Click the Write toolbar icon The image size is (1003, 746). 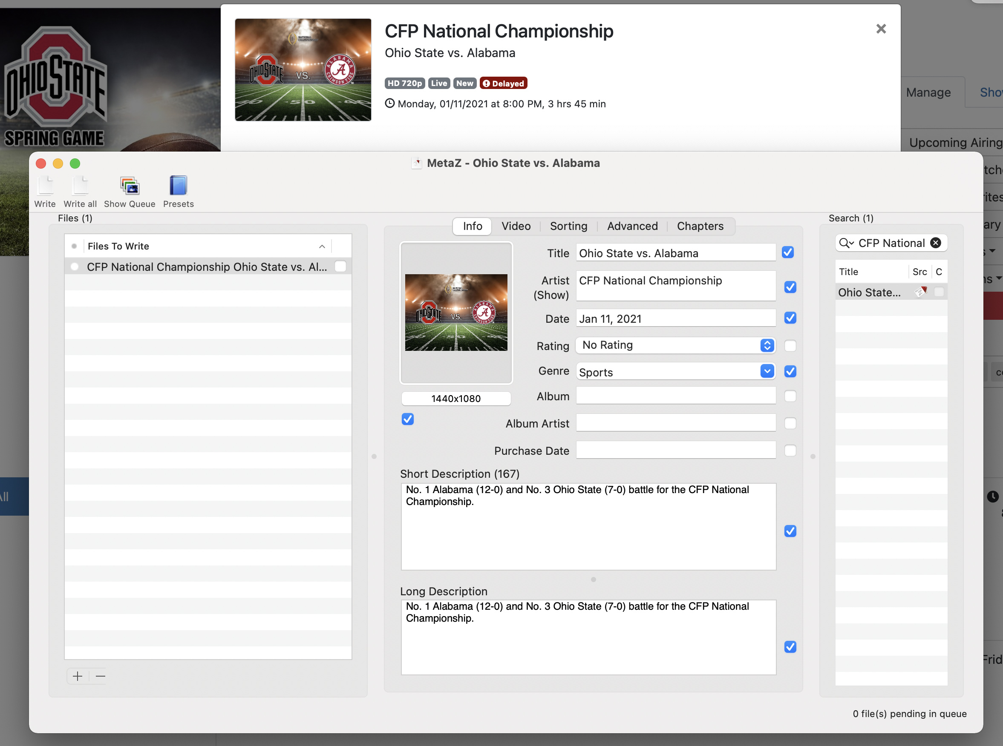pos(45,186)
